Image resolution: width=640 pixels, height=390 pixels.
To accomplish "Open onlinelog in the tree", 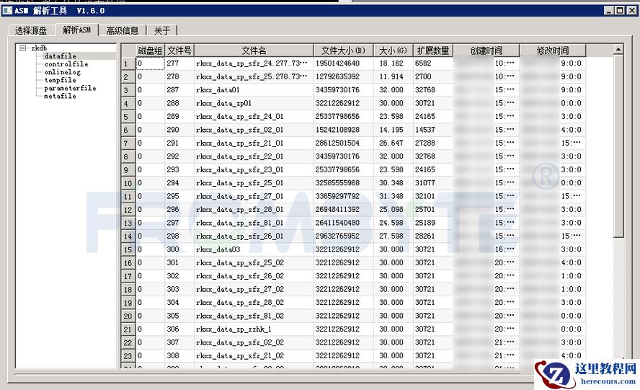I will pos(63,72).
